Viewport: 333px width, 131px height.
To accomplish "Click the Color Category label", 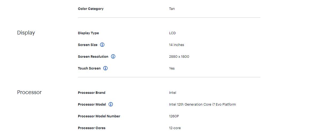I will [91, 9].
